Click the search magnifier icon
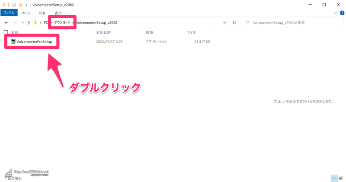The width and height of the screenshot is (346, 182). 247,22
